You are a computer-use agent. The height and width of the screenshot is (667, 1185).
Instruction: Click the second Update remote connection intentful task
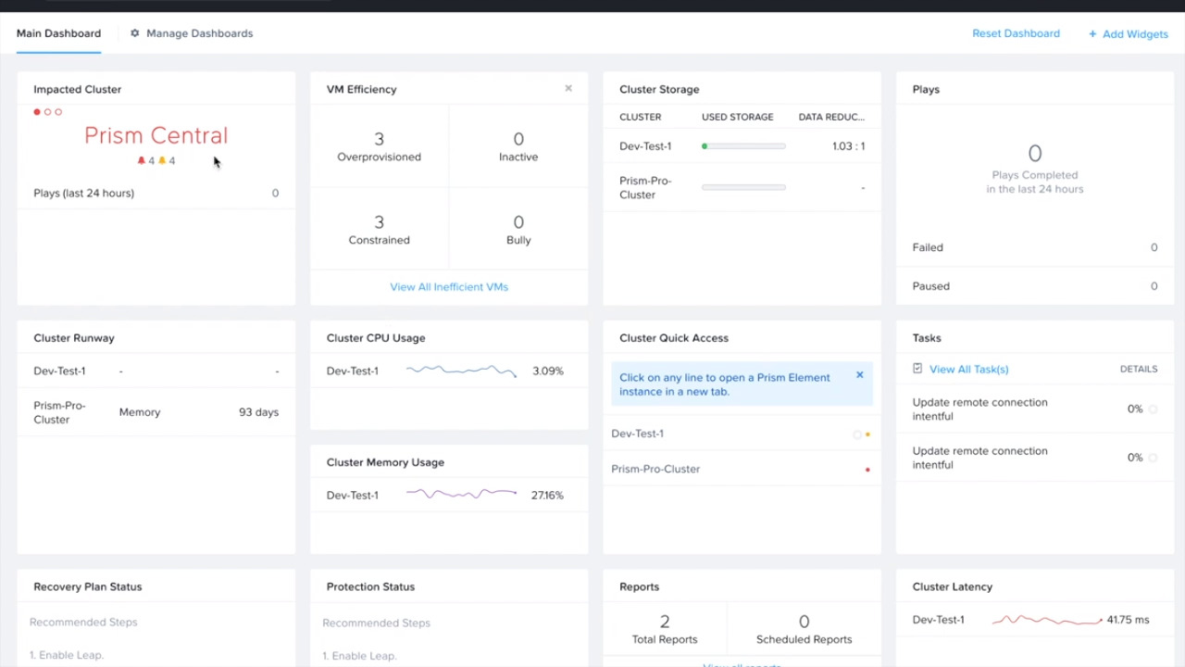[x=979, y=458]
